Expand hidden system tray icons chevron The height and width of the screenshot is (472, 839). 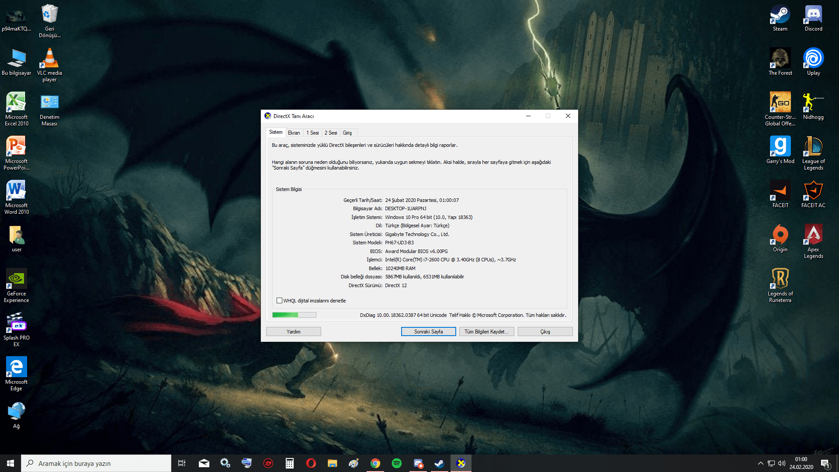[x=760, y=463]
